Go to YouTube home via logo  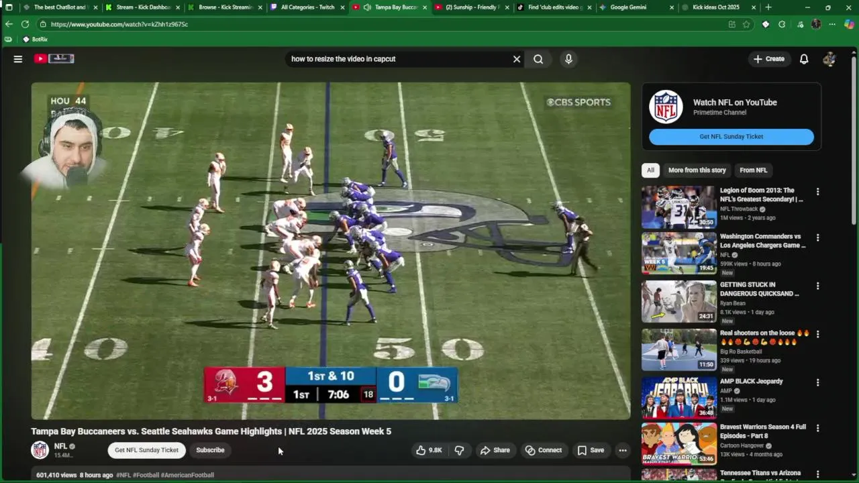click(54, 58)
